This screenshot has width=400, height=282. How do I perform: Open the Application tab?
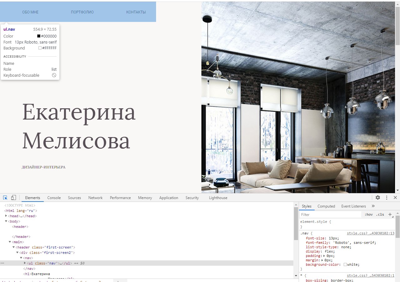(x=169, y=198)
